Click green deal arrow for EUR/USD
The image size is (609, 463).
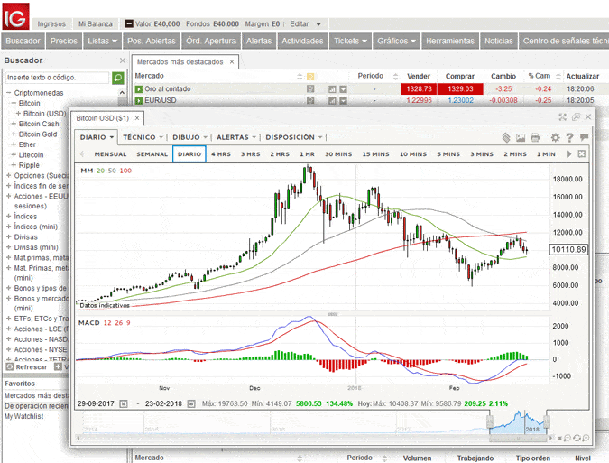click(139, 101)
